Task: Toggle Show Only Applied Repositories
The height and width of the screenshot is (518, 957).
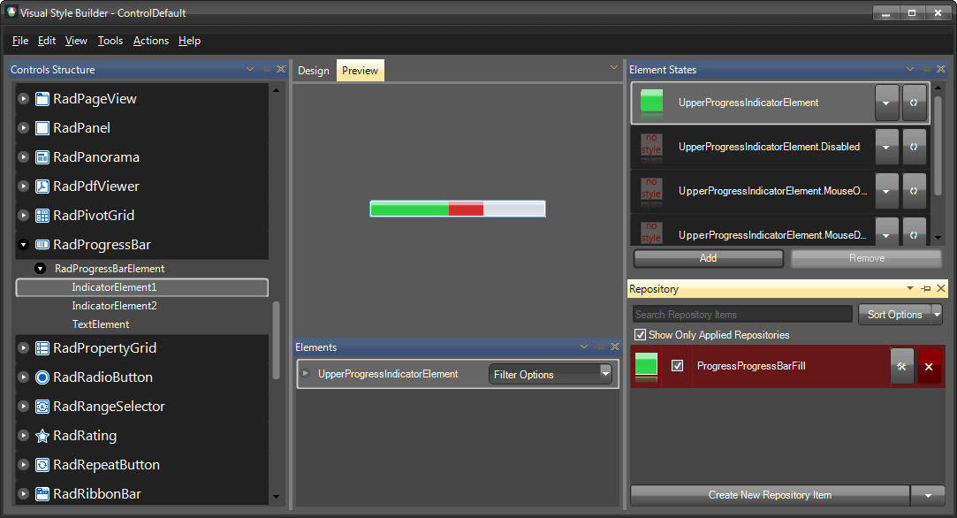Action: [x=640, y=334]
